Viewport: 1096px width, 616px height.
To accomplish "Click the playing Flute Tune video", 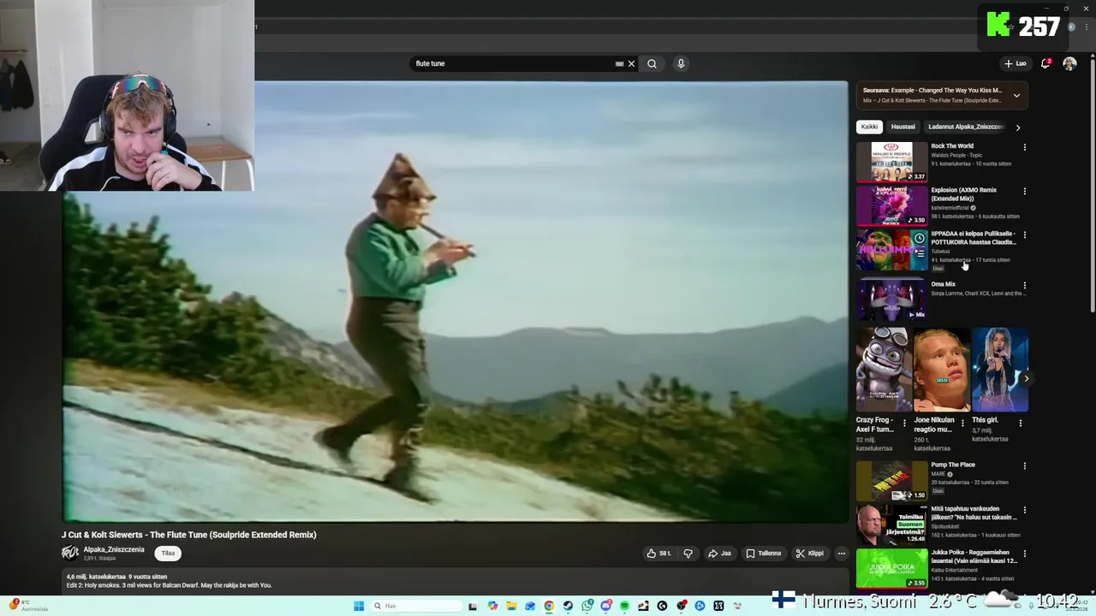I will pyautogui.click(x=455, y=301).
